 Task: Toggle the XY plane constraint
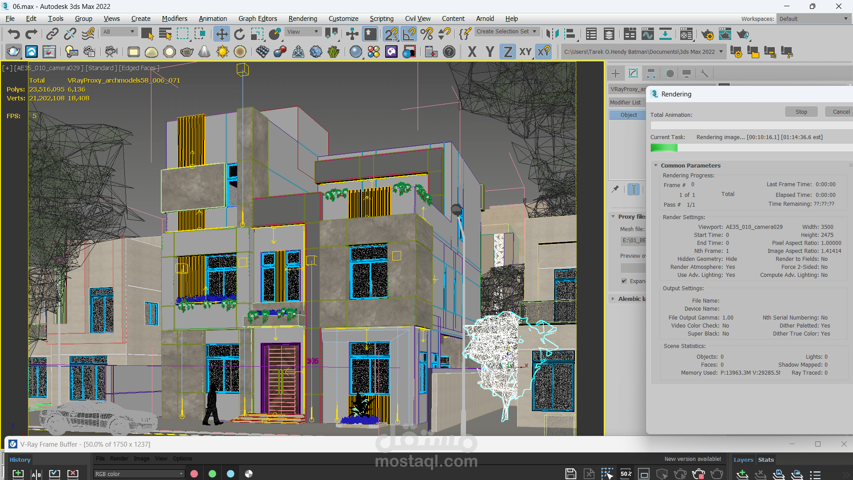[525, 52]
